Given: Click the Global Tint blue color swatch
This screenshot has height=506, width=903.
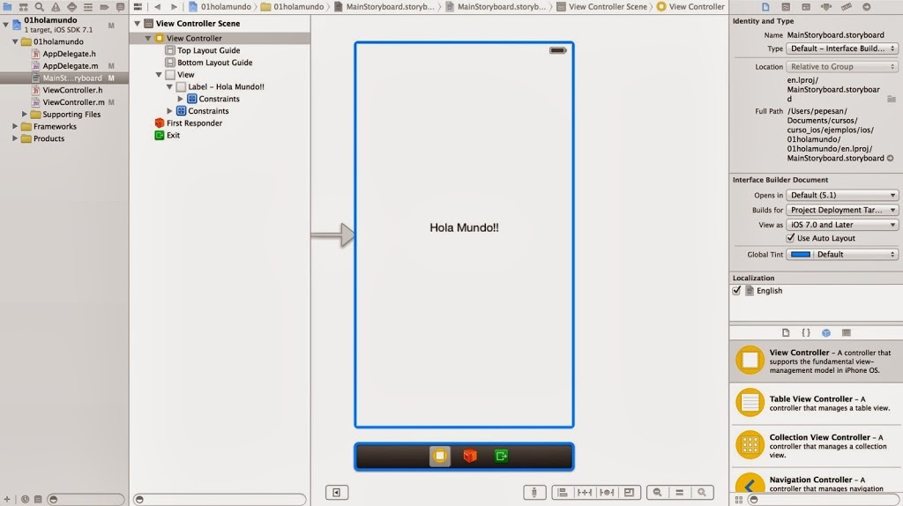Looking at the screenshot, I should (x=801, y=255).
